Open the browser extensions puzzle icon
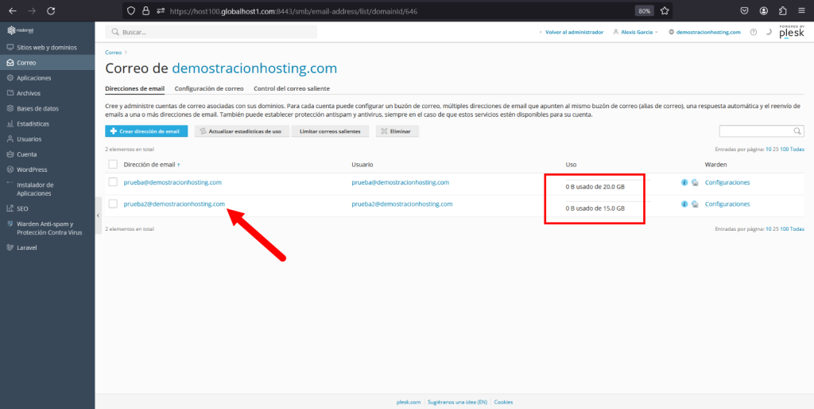This screenshot has width=814, height=409. (x=783, y=11)
